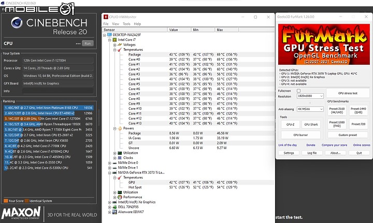Open the Online scores link

(x=362, y=145)
